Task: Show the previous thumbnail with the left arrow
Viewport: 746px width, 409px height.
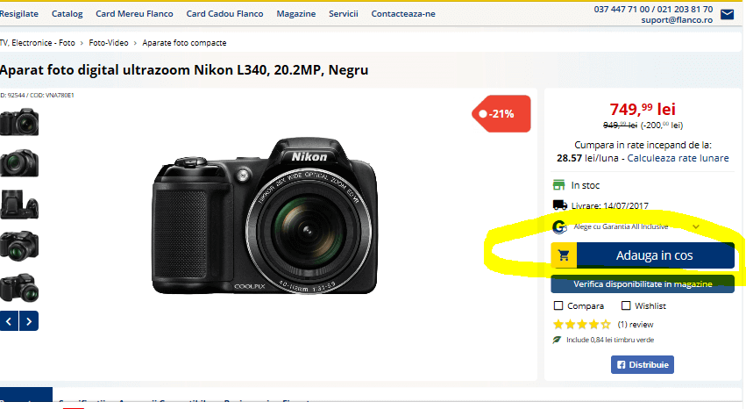Action: [9, 321]
